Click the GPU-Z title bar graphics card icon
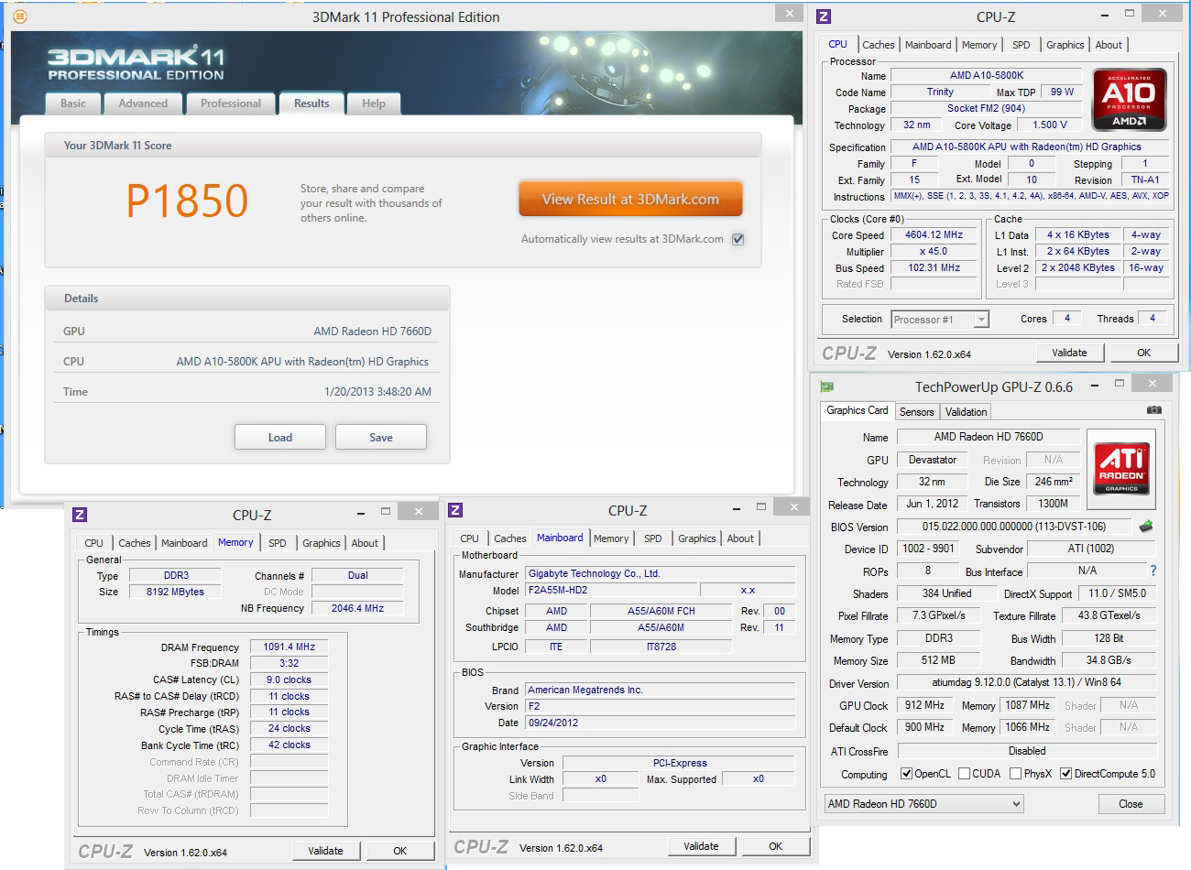1191x870 pixels. point(827,386)
